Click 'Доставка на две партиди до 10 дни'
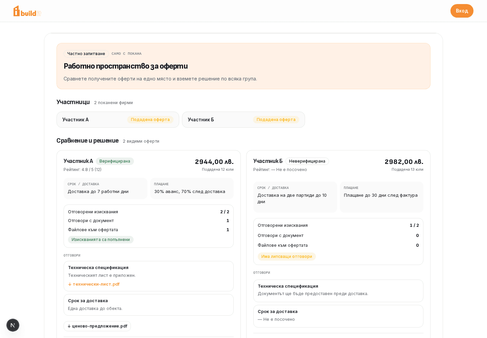Viewport: 487px width, 338px height. [295, 197]
